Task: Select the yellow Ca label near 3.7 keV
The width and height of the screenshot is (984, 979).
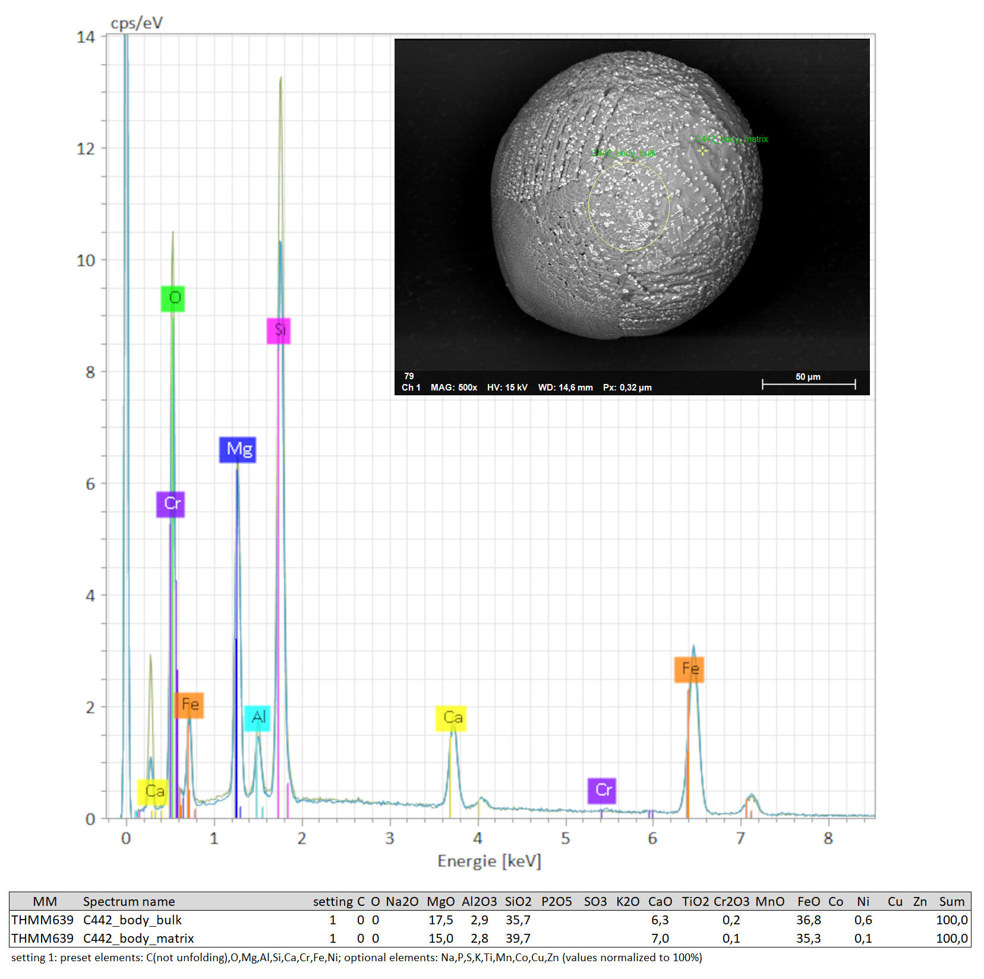Action: (451, 718)
